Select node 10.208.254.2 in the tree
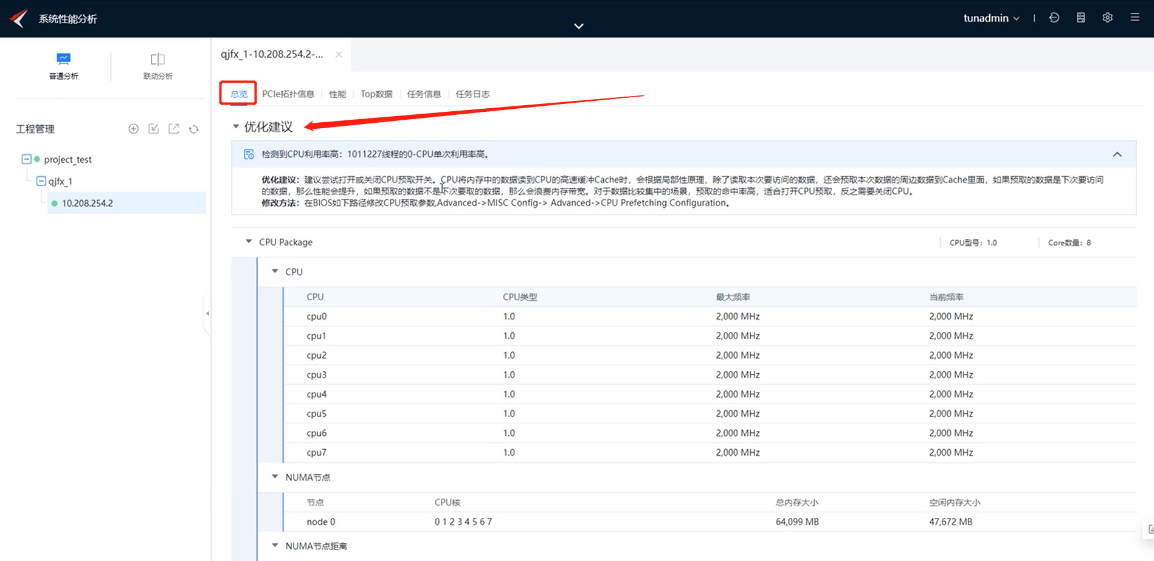1154x561 pixels. [x=88, y=203]
